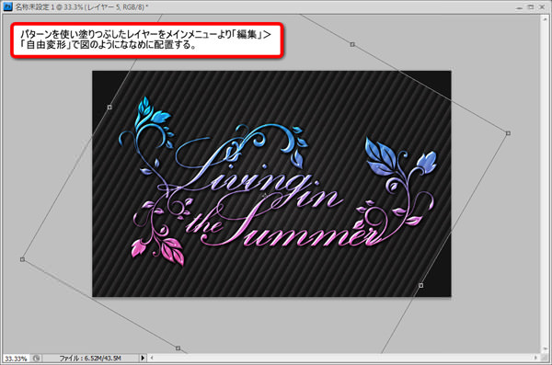
Task: Click the status bar icon beside the zoom field
Action: point(36,359)
